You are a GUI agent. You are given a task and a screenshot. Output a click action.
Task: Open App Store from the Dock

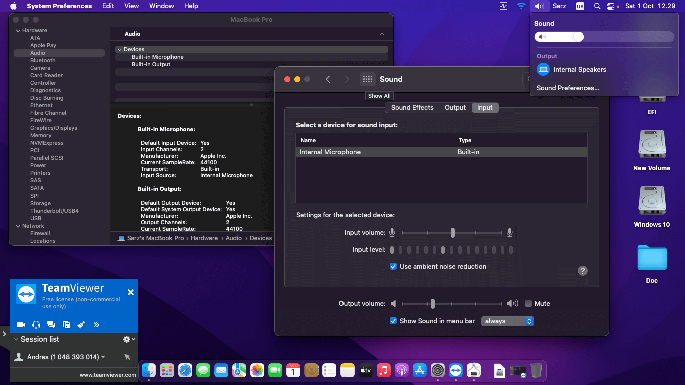click(x=420, y=371)
